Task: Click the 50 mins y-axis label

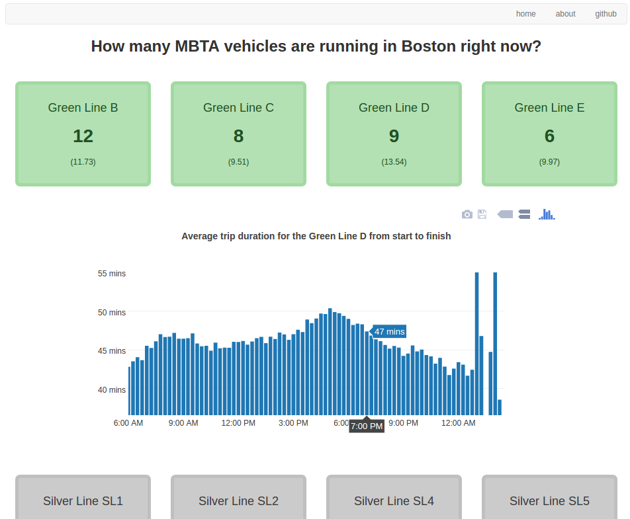Action: pyautogui.click(x=112, y=312)
